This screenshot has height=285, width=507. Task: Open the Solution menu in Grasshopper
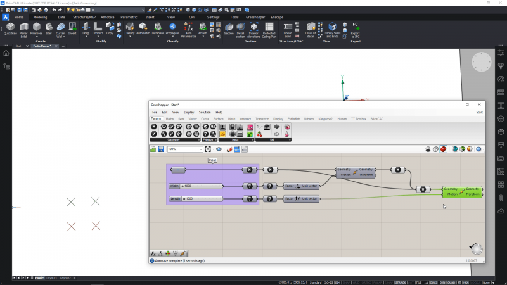[x=205, y=112]
